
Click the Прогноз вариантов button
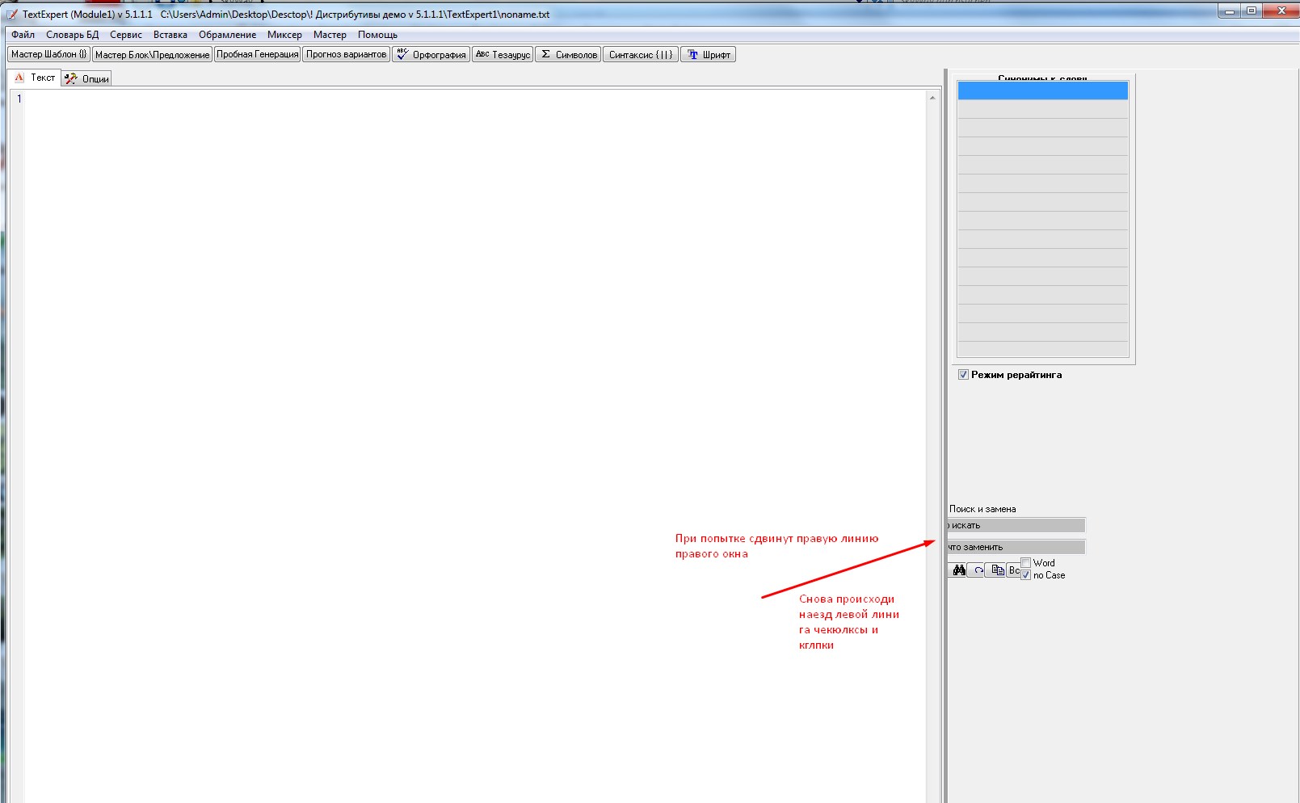(x=346, y=54)
